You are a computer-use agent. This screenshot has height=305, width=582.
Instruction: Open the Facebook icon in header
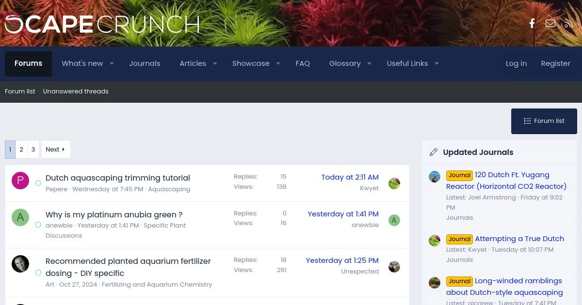pyautogui.click(x=532, y=23)
